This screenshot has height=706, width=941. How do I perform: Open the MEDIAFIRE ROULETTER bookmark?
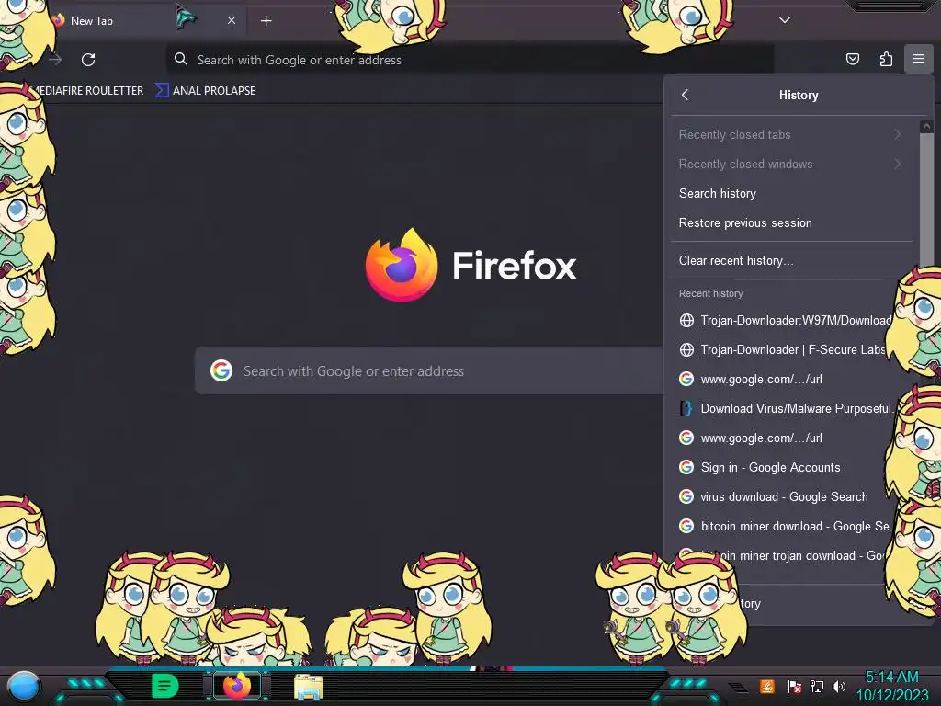point(88,91)
